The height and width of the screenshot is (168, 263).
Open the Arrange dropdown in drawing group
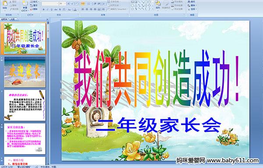click(x=158, y=5)
